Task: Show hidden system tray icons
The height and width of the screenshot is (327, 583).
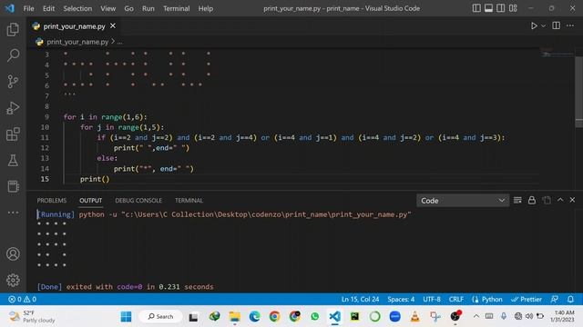Action: coord(476,316)
